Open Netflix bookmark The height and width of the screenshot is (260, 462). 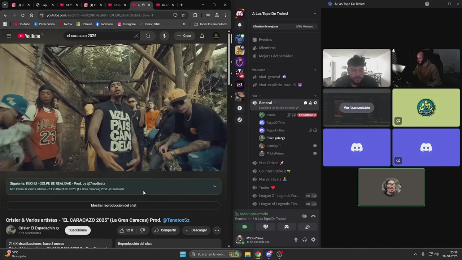[x=66, y=24]
